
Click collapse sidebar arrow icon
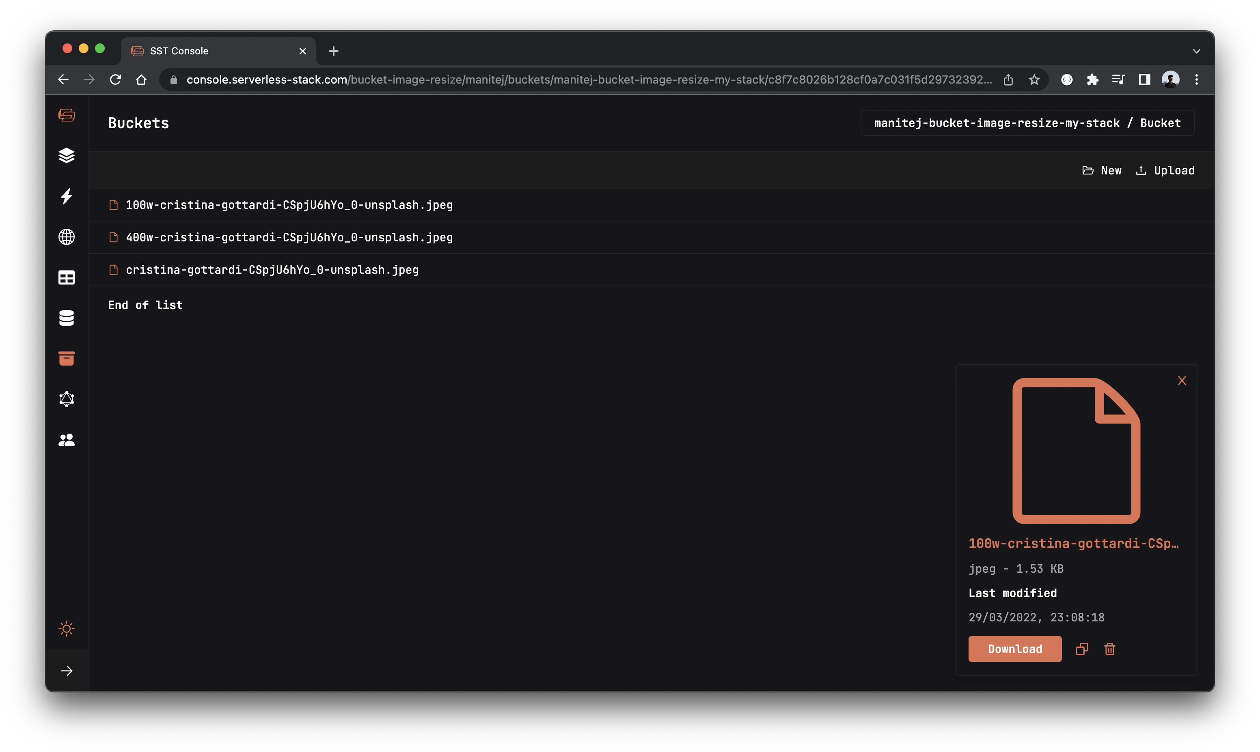(67, 670)
